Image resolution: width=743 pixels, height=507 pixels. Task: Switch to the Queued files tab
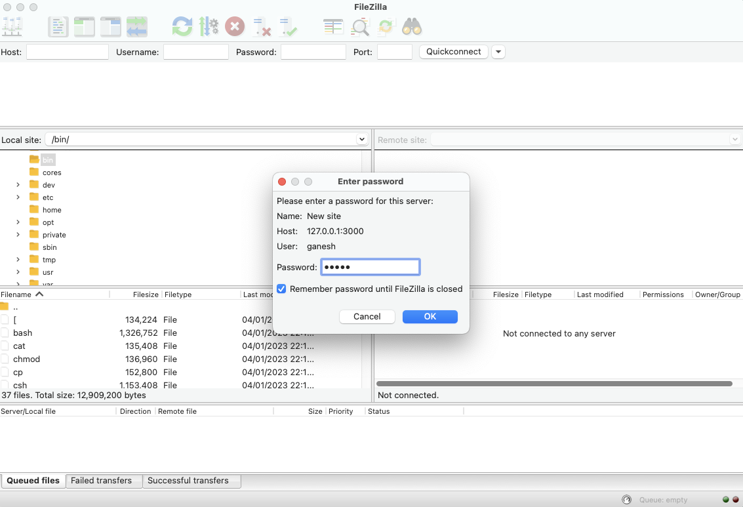click(33, 481)
